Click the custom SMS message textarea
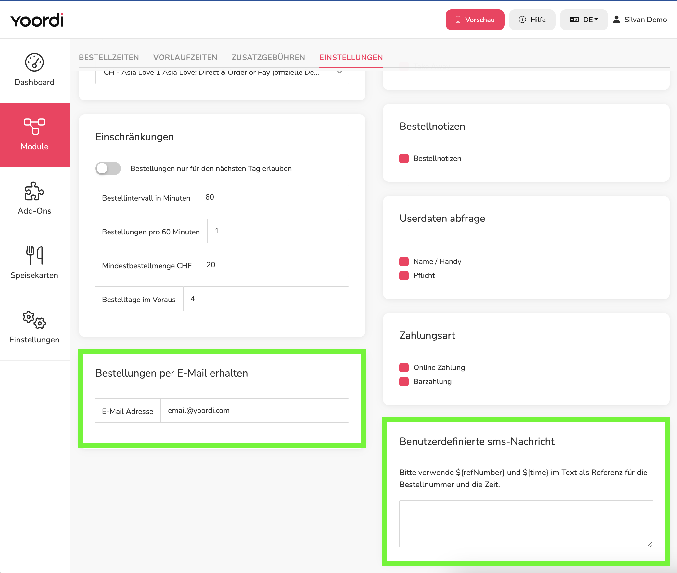This screenshot has width=677, height=573. [526, 524]
